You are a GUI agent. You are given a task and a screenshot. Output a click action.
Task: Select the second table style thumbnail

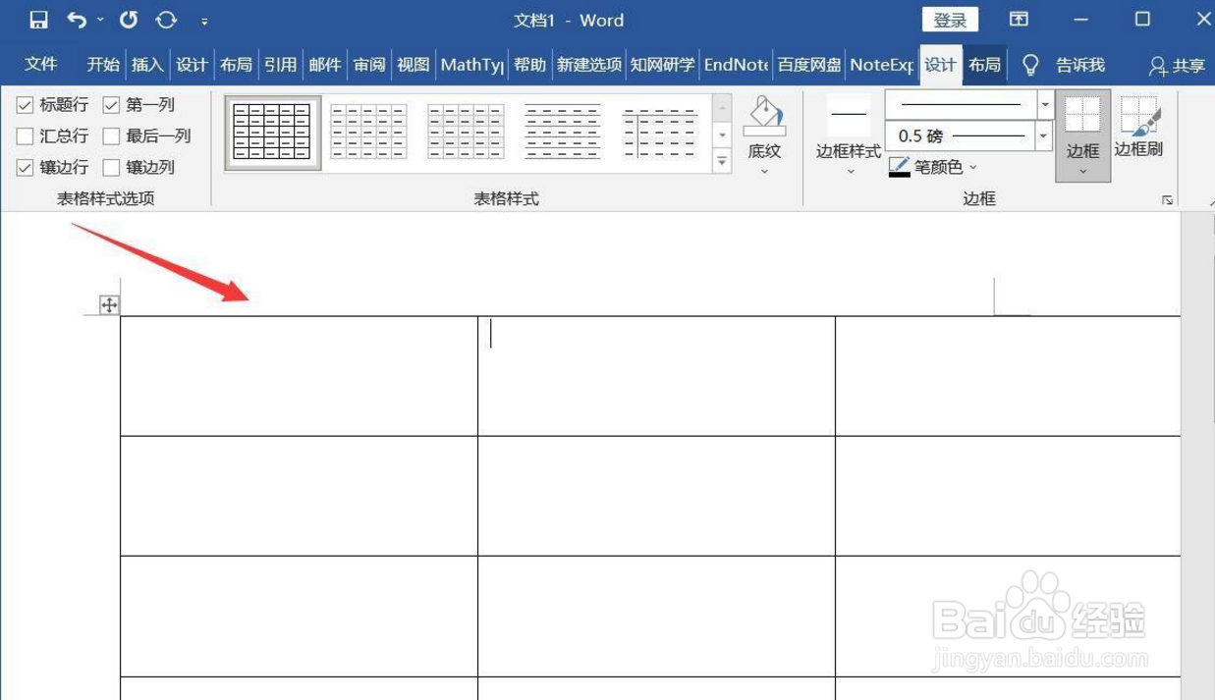pos(368,133)
